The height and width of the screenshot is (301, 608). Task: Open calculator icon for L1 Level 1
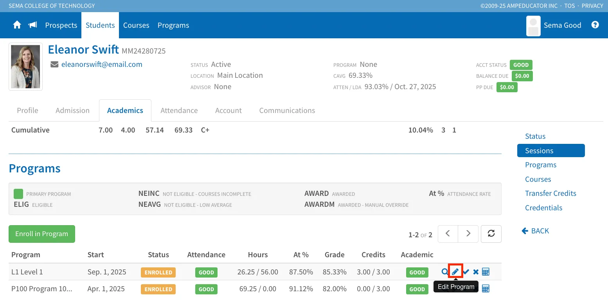point(486,272)
